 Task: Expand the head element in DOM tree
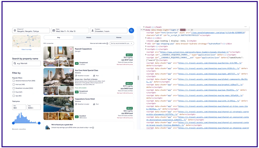coord(144,27)
